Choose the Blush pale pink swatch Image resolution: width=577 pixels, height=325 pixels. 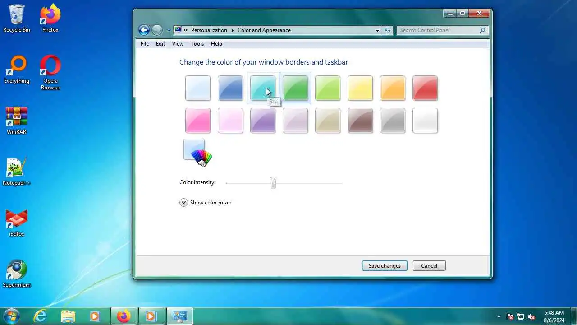click(x=230, y=121)
